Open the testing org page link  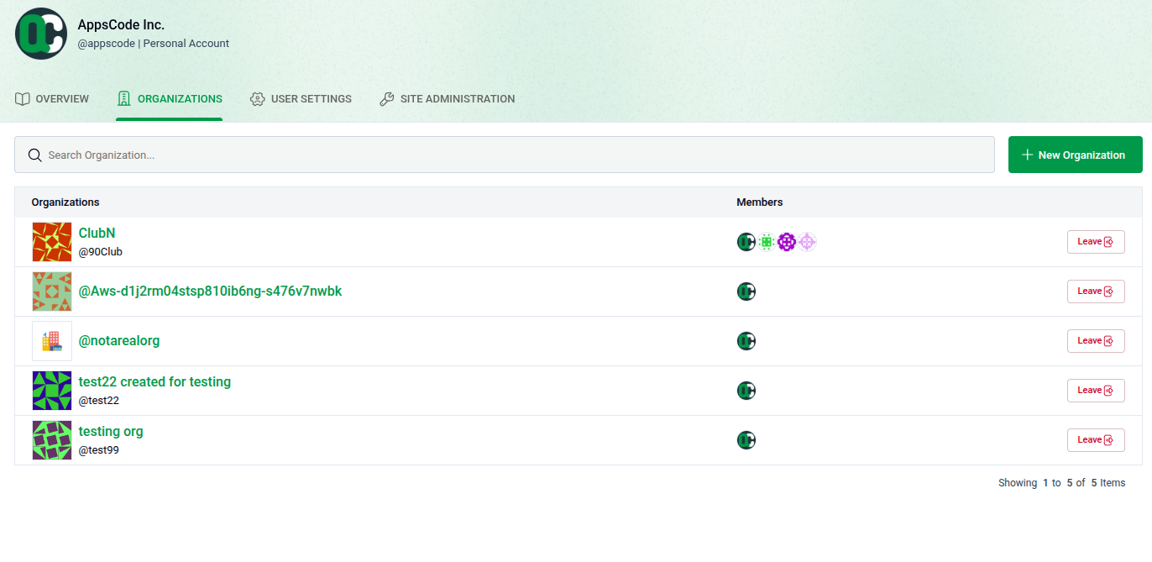click(111, 431)
